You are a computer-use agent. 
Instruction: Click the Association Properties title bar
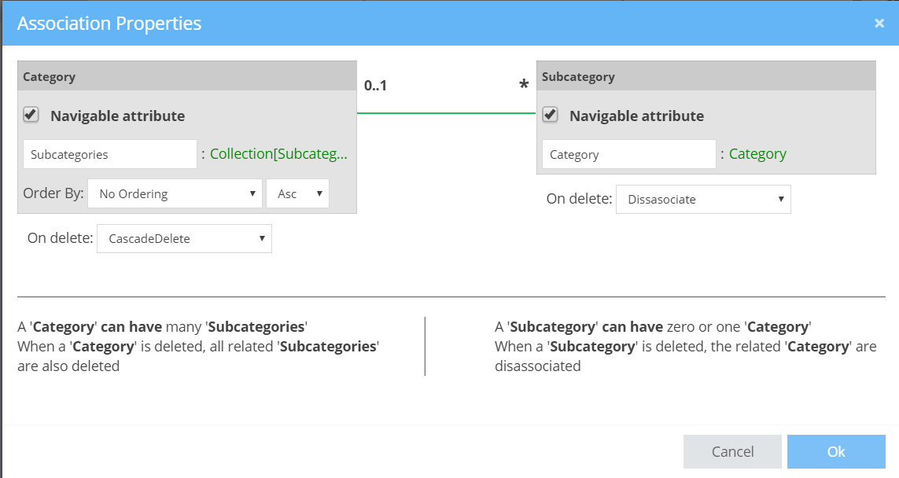coord(315,23)
